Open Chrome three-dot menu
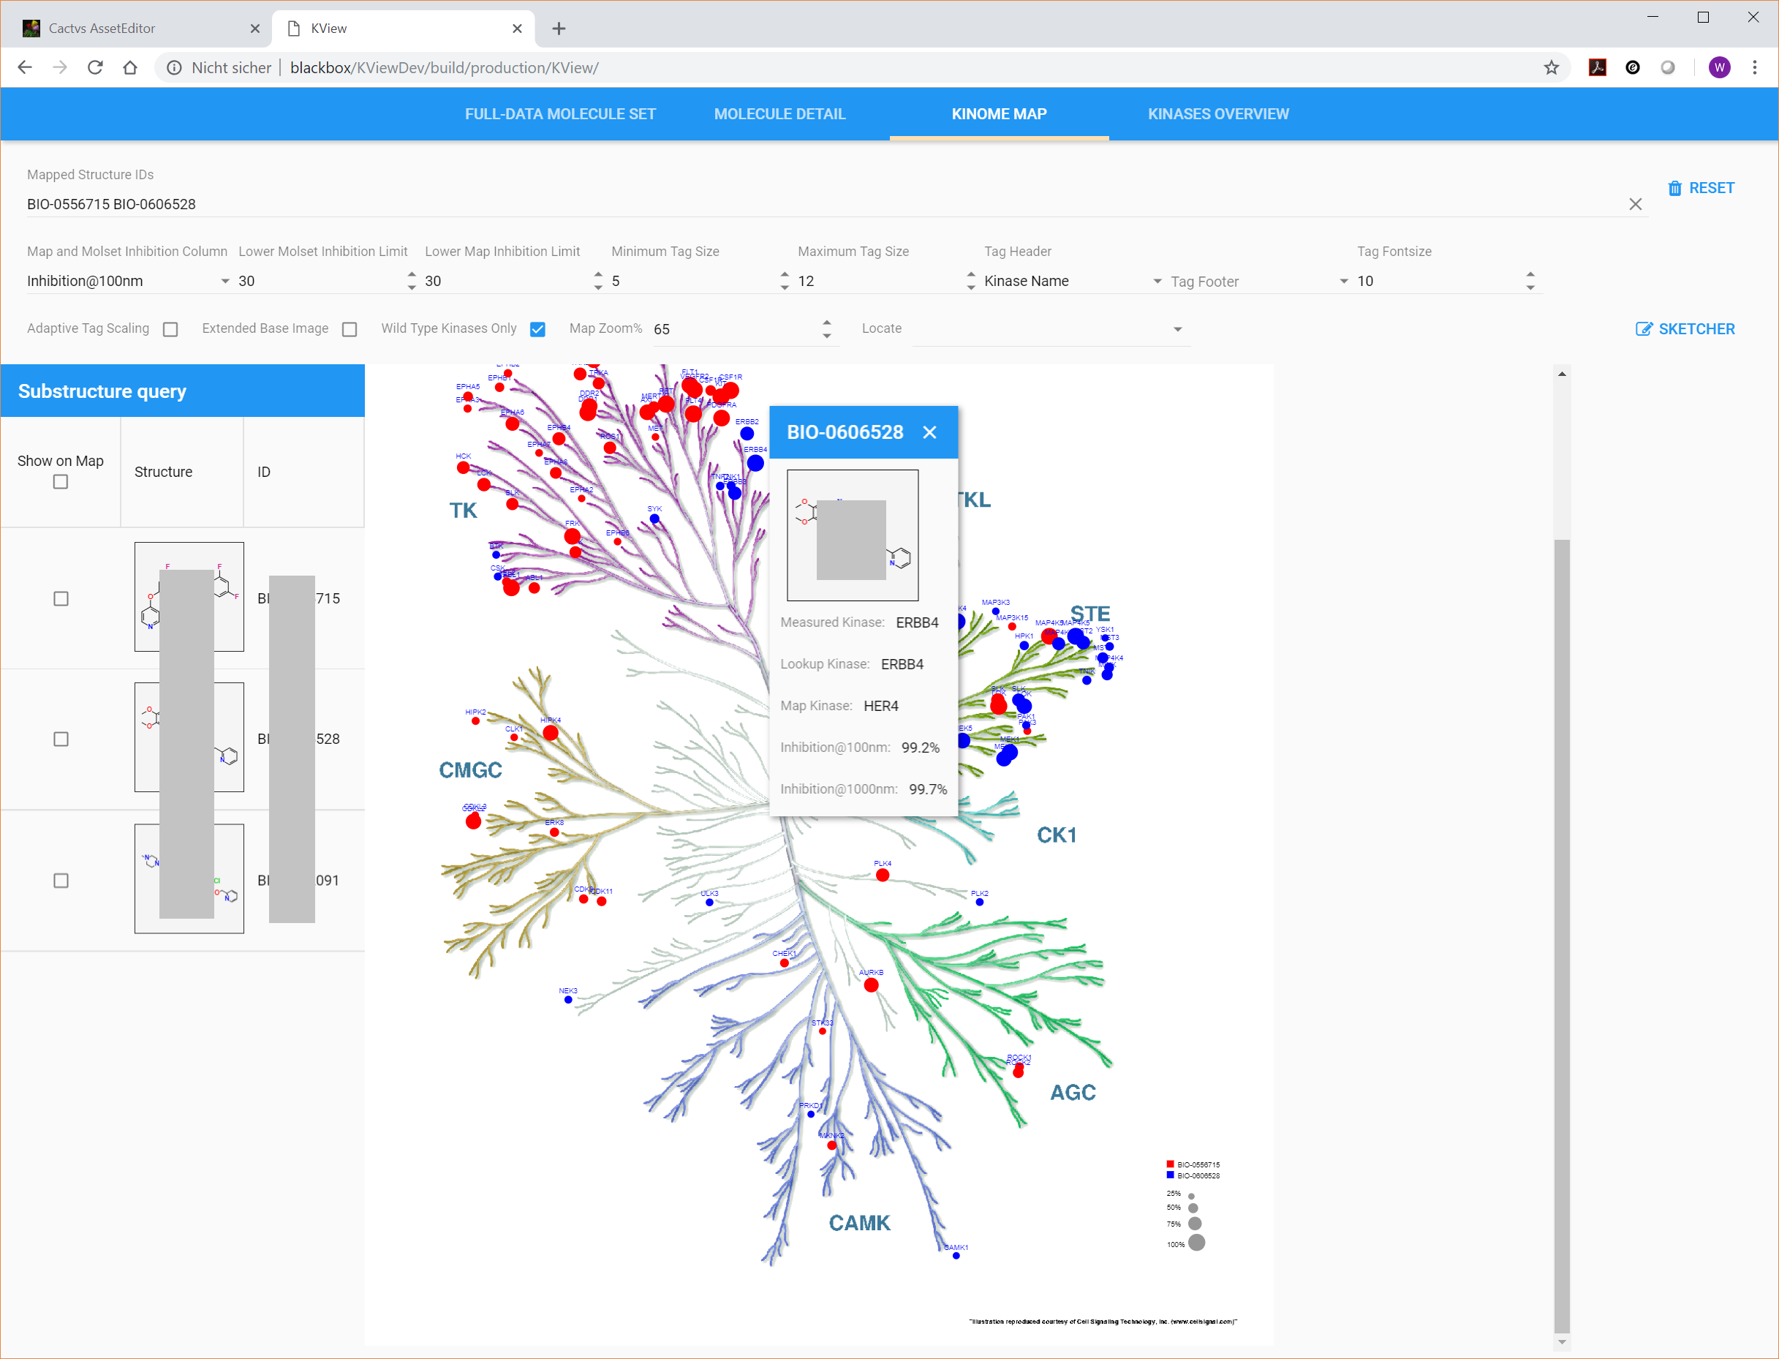Screen dimensions: 1779x1359 [x=1754, y=68]
